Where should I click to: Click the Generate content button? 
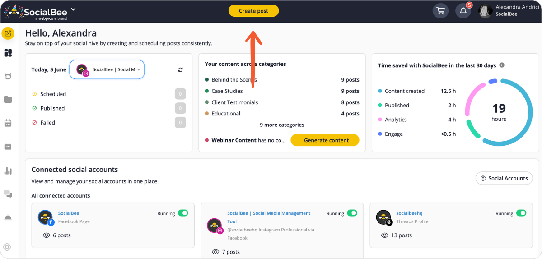point(326,140)
